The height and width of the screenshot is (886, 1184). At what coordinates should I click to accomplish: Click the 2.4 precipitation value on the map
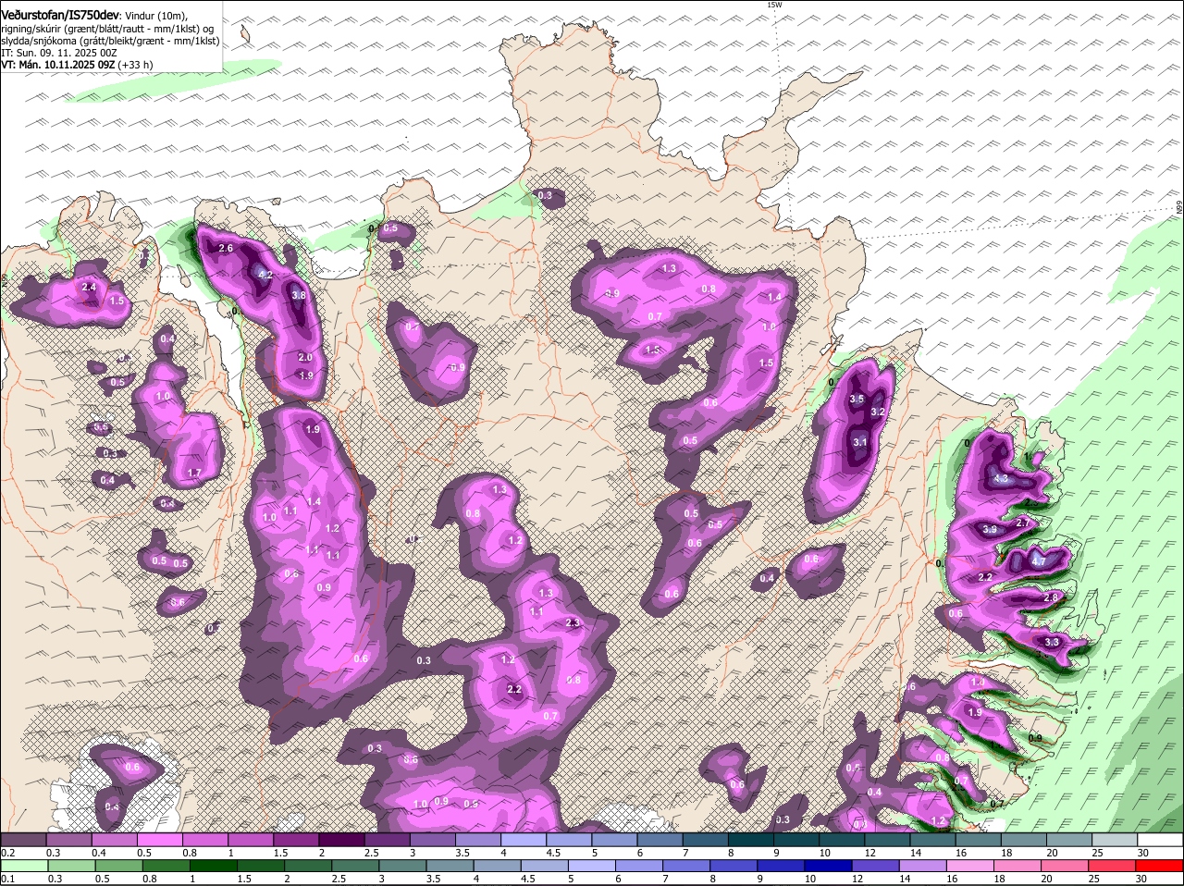click(89, 288)
